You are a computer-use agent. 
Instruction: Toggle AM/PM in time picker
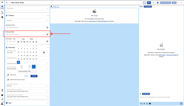click(x=34, y=67)
